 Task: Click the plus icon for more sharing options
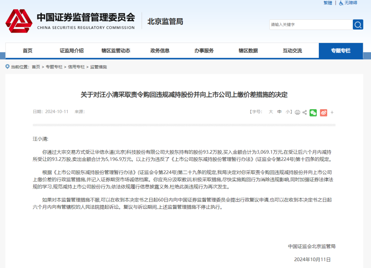point(332,112)
